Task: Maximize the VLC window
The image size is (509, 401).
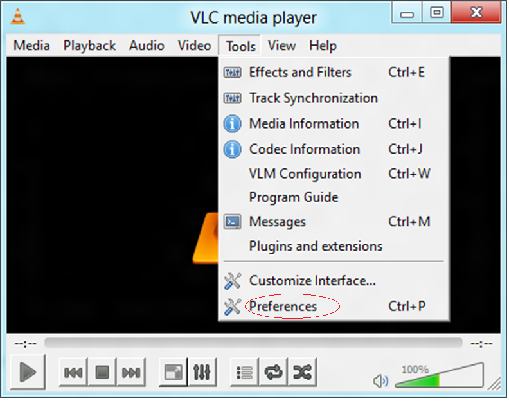Action: pos(436,12)
